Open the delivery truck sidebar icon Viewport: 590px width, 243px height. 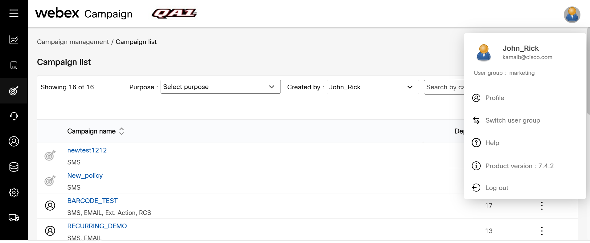[x=14, y=218]
